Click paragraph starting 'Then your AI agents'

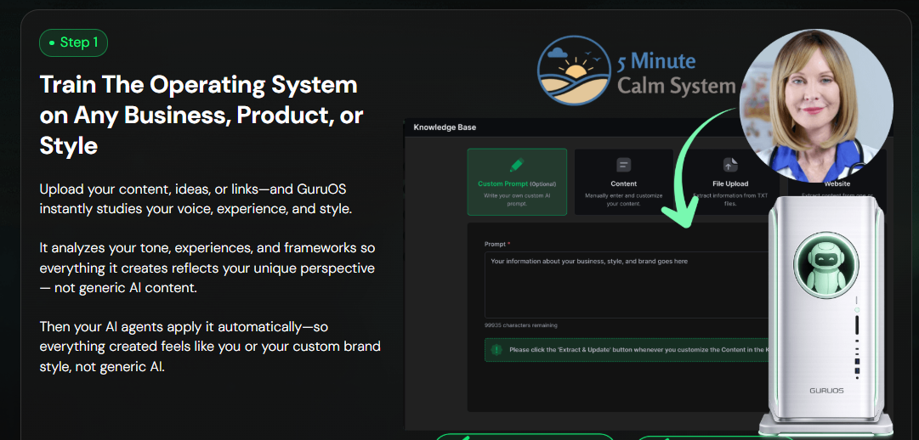210,347
